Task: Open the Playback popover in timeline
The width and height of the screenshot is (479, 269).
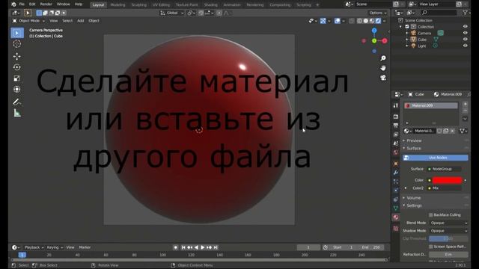Action: (x=34, y=247)
